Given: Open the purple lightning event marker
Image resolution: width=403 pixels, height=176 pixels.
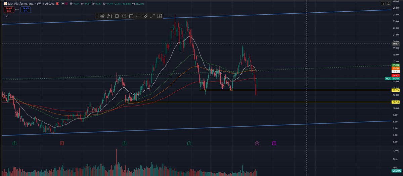Looking at the screenshot, I should (x=257, y=143).
